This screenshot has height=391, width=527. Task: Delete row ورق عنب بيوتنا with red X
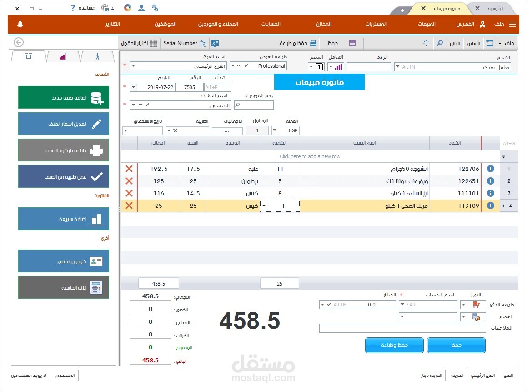point(129,181)
